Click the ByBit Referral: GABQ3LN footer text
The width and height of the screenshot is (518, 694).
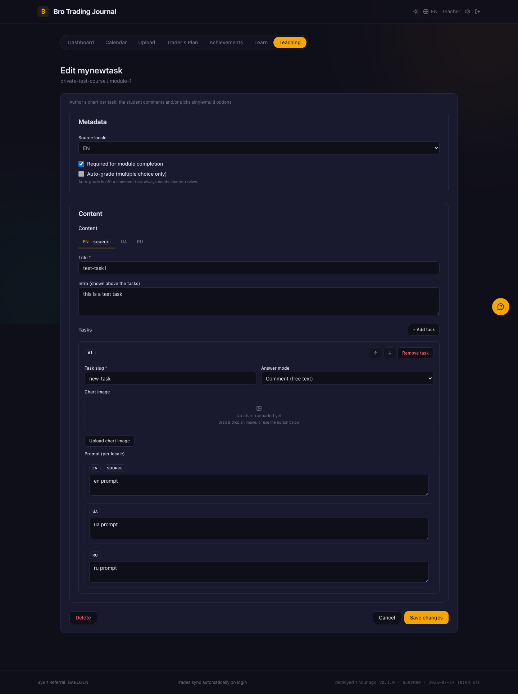(x=63, y=682)
